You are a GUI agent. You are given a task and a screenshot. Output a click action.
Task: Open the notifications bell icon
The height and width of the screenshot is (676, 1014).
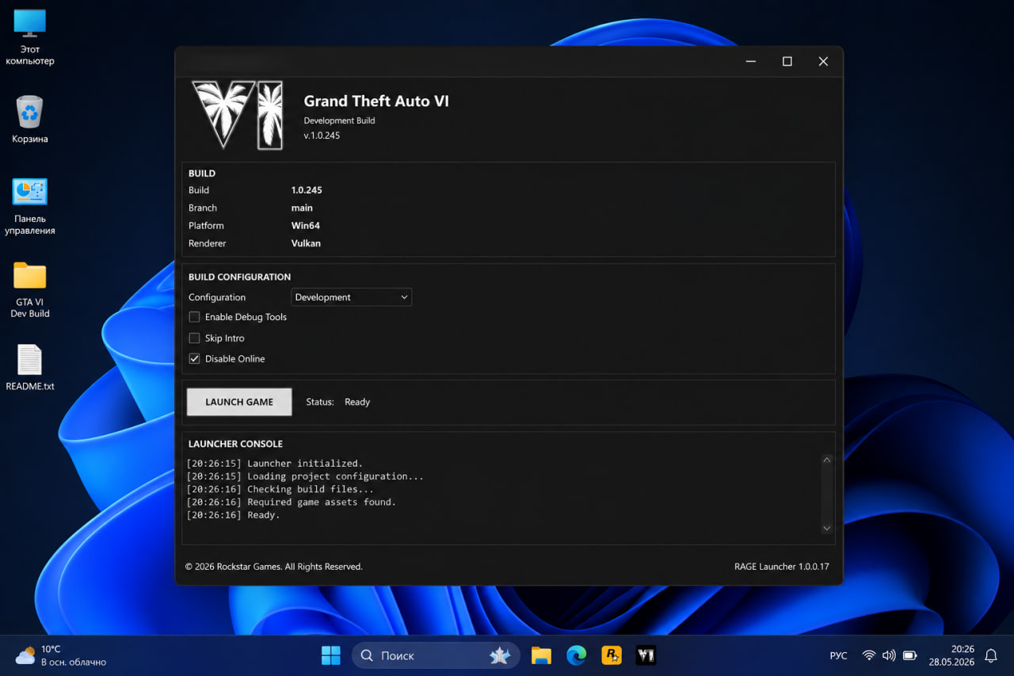pos(990,655)
